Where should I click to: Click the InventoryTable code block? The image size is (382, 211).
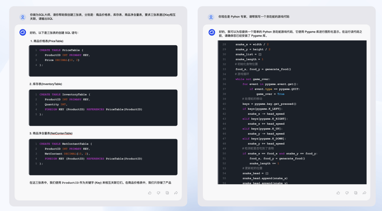(x=103, y=108)
